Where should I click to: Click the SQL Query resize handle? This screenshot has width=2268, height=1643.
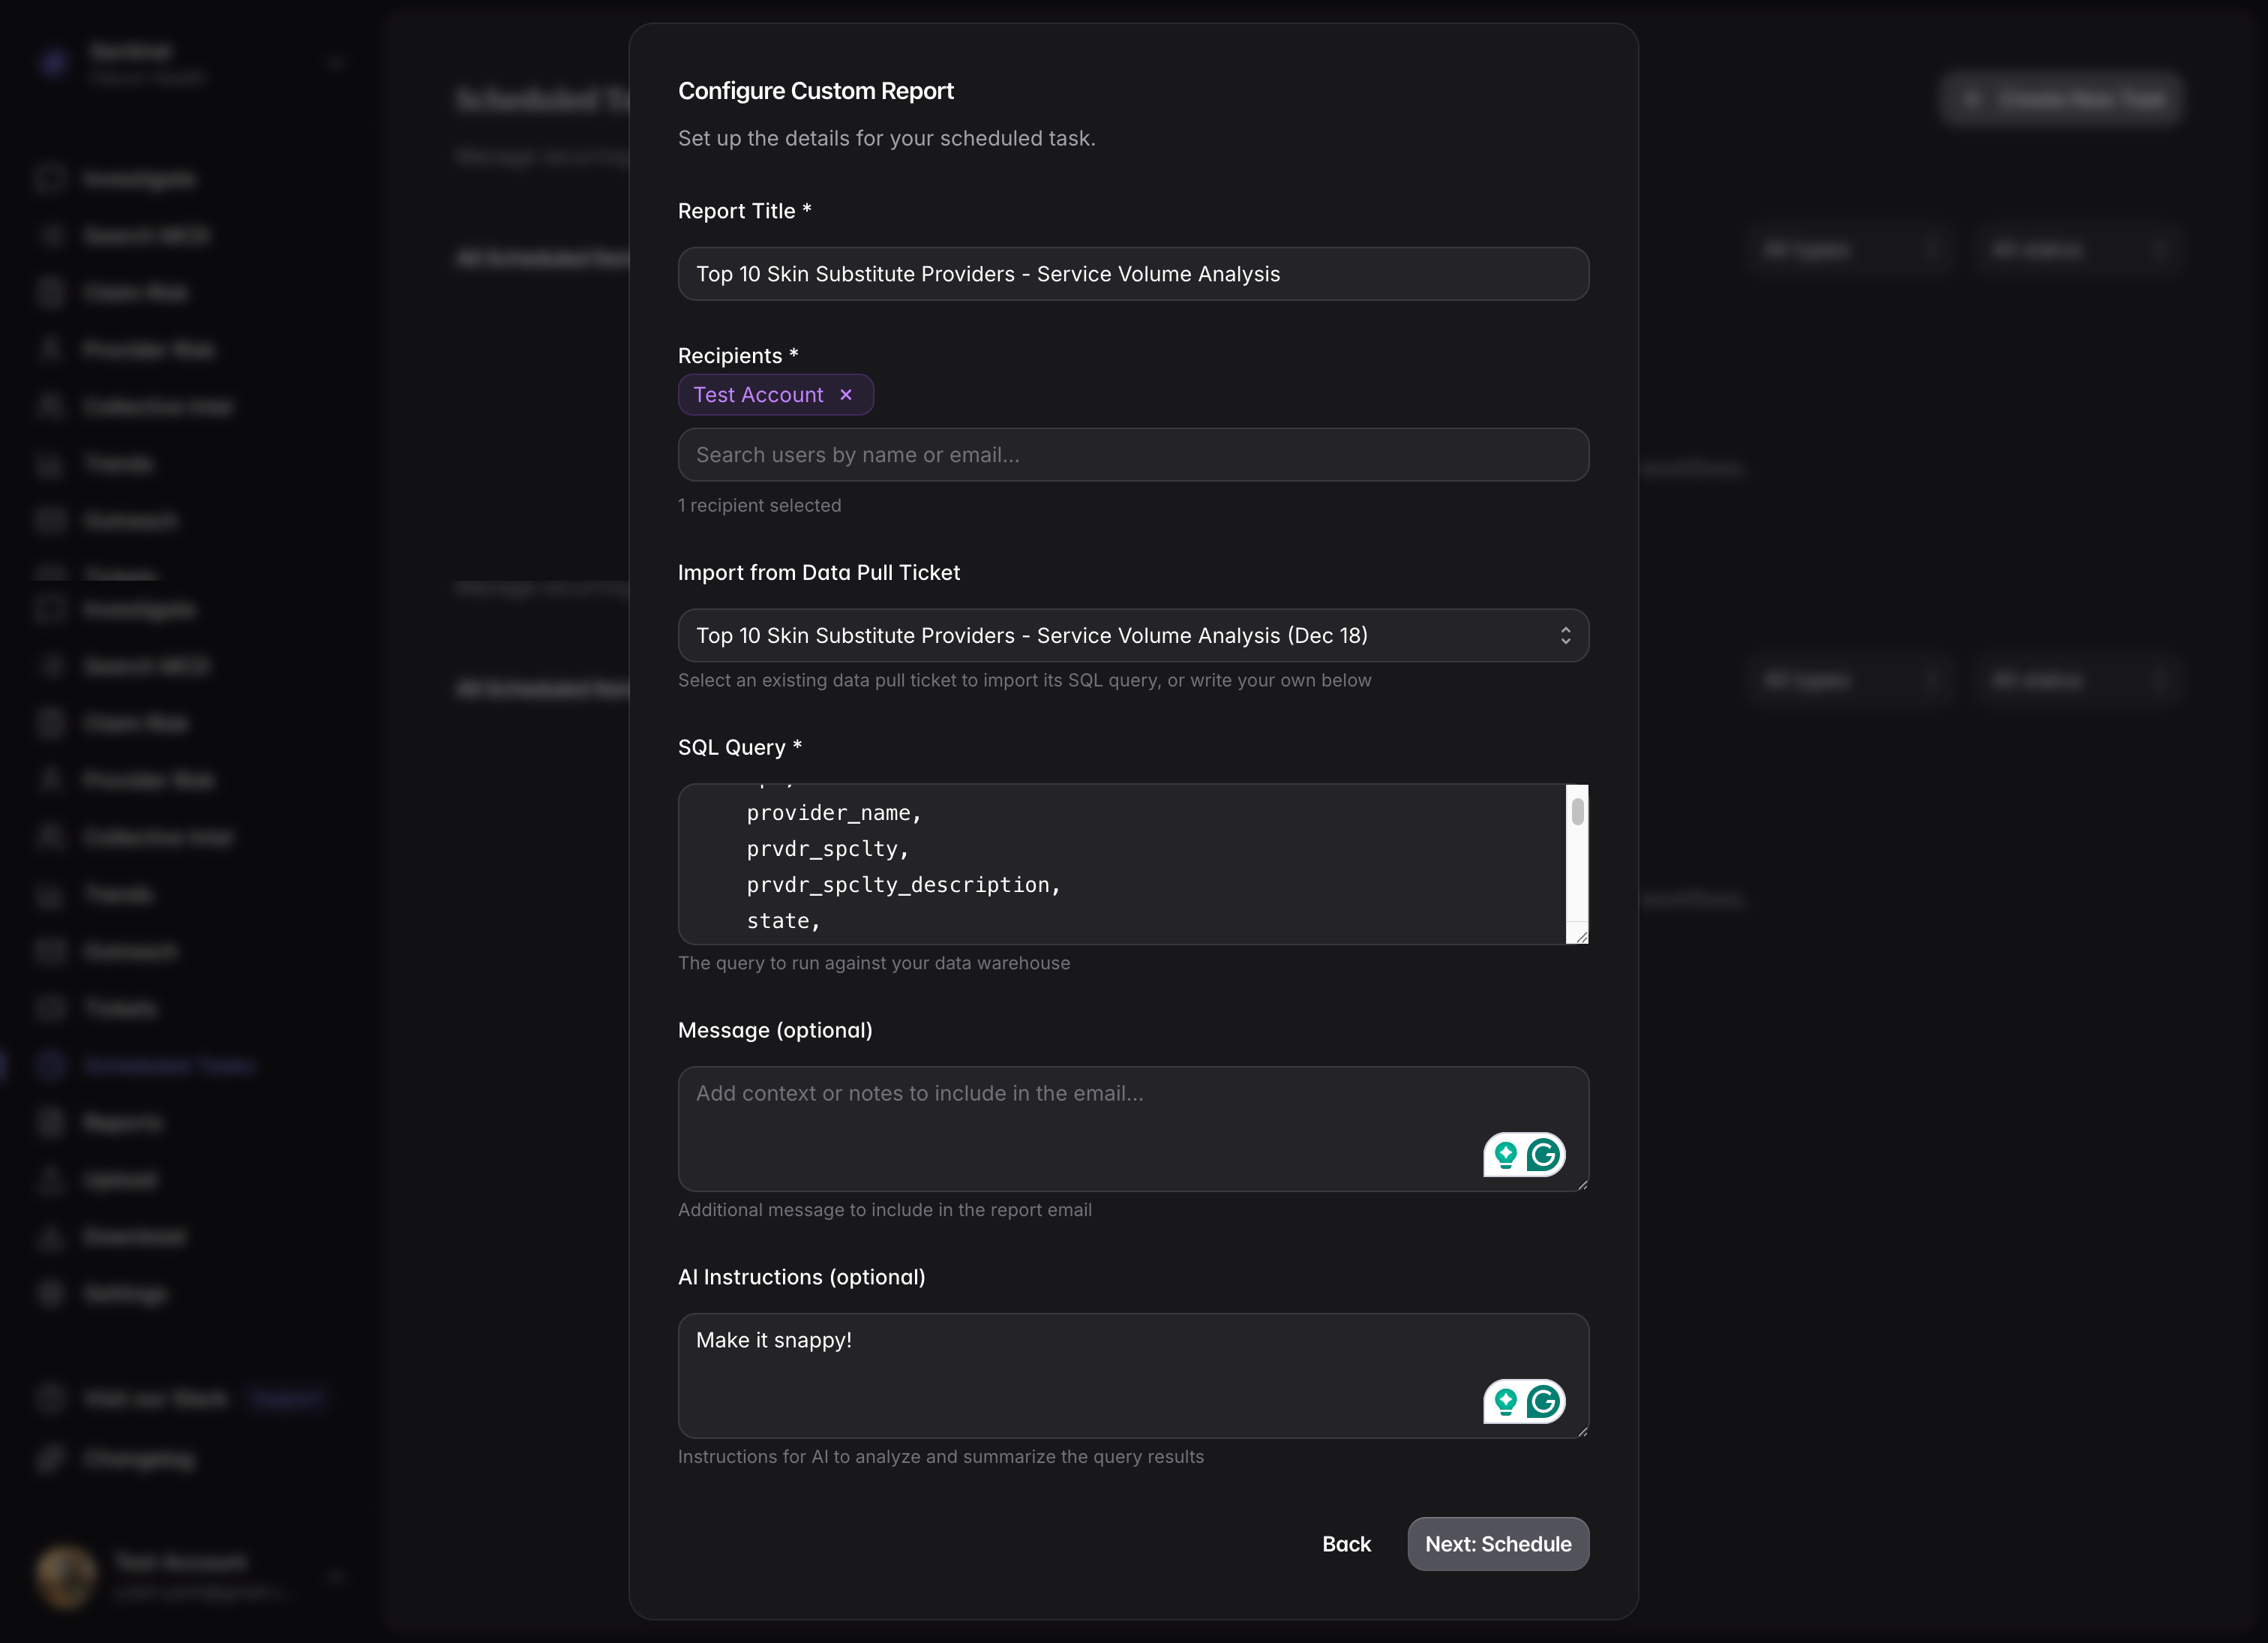point(1581,936)
